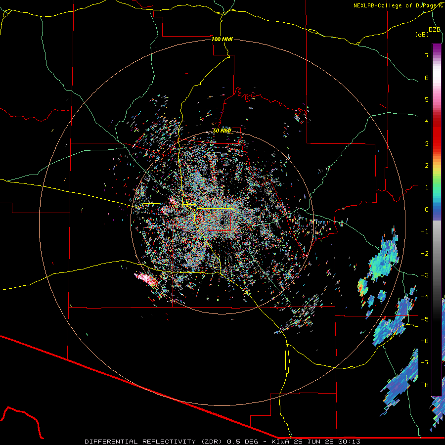Click the '5' value on color scale
Viewport: 445px width, 445px height.
click(427, 99)
